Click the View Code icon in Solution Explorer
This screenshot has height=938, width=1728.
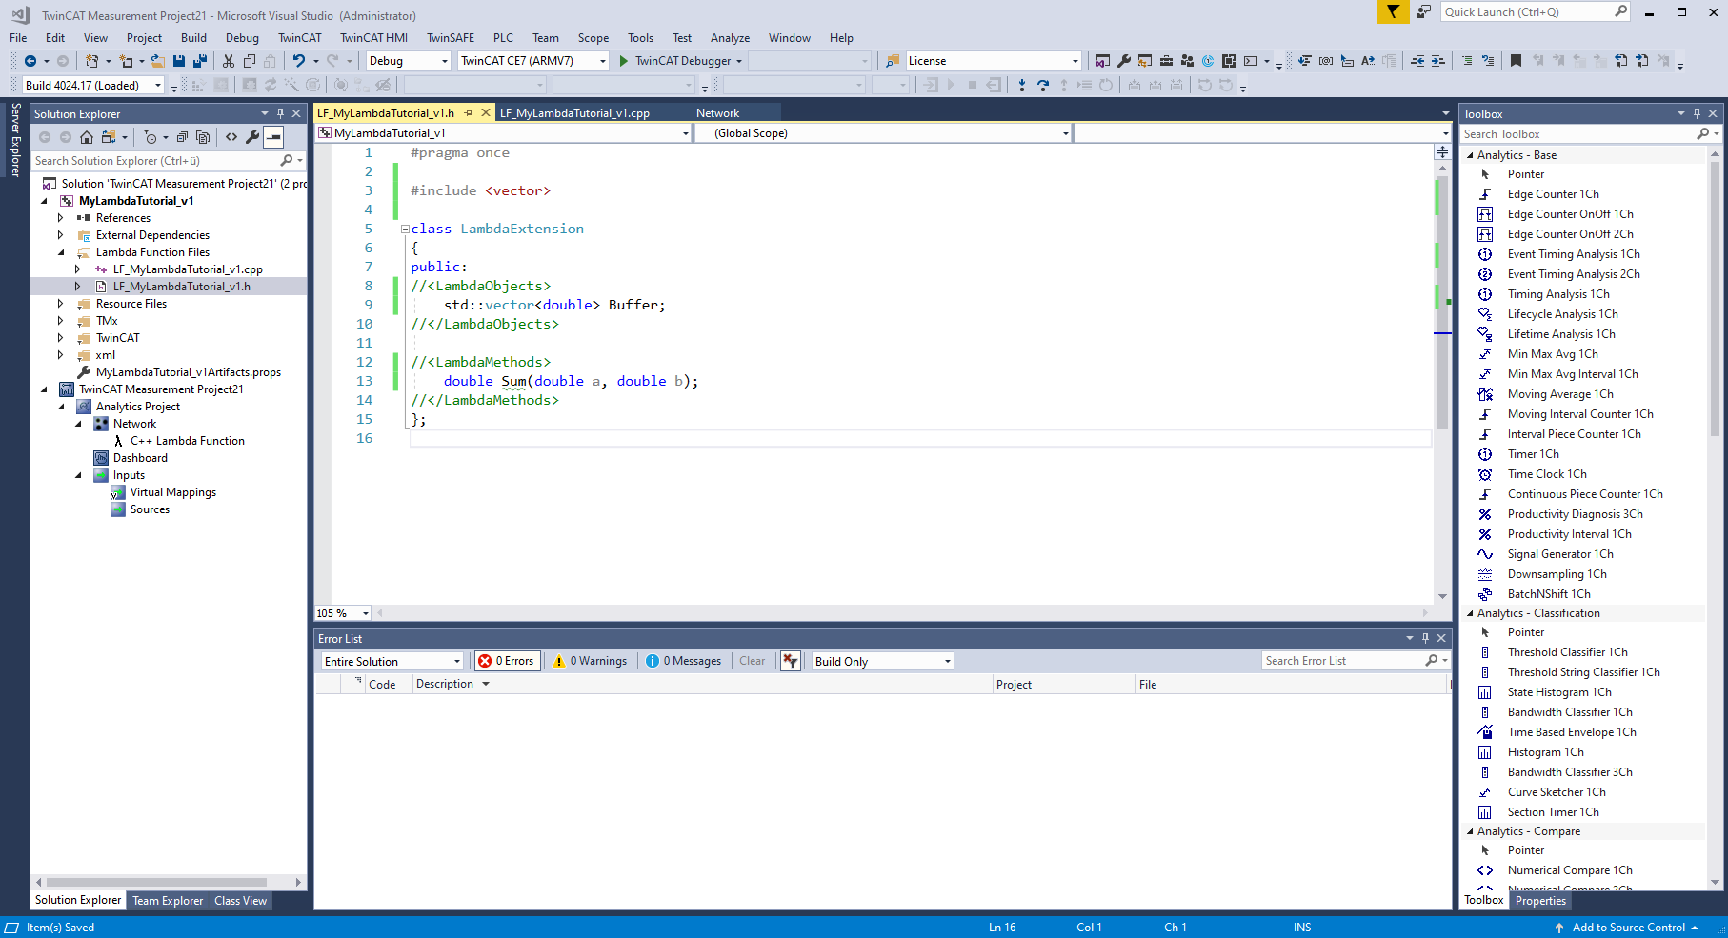pyautogui.click(x=231, y=137)
